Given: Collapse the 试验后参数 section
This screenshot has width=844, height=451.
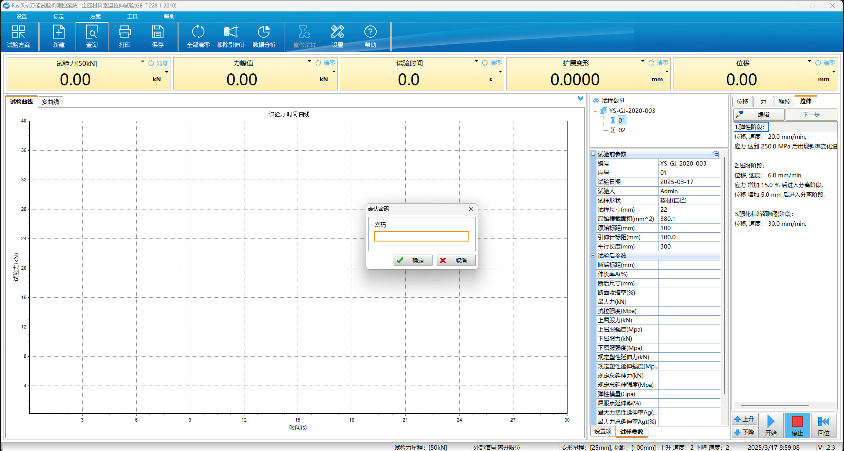Looking at the screenshot, I should [593, 256].
